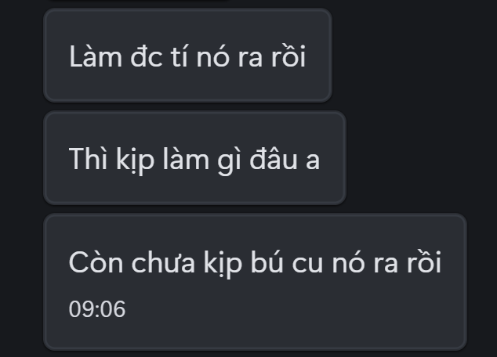497x357 pixels.
Task: Click empty space right of 09:06 timestamp
Action: tap(285, 309)
